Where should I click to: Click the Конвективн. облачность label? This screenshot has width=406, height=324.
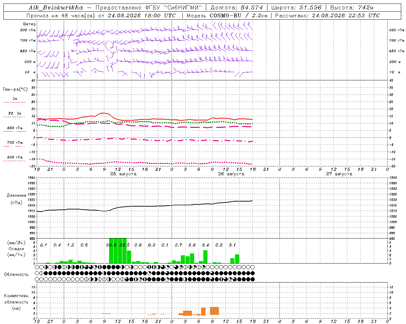[x=16, y=302]
